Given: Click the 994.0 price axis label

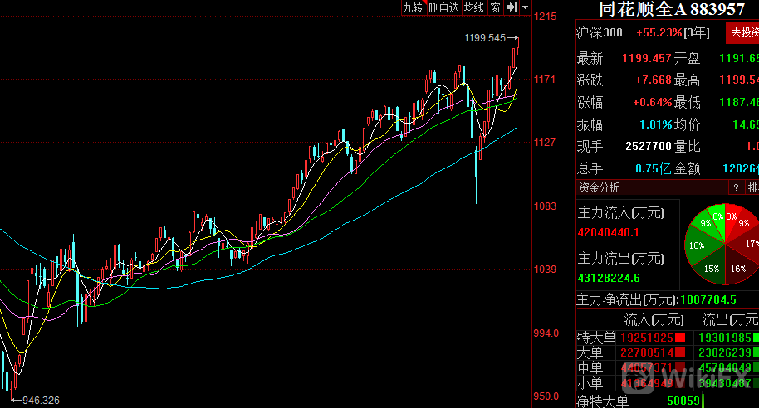Looking at the screenshot, I should click(546, 333).
